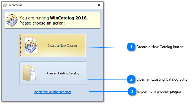This screenshot has width=194, height=104.
Task: Click the 'WinCatalog 2018' bold text
Action: (x=68, y=18)
